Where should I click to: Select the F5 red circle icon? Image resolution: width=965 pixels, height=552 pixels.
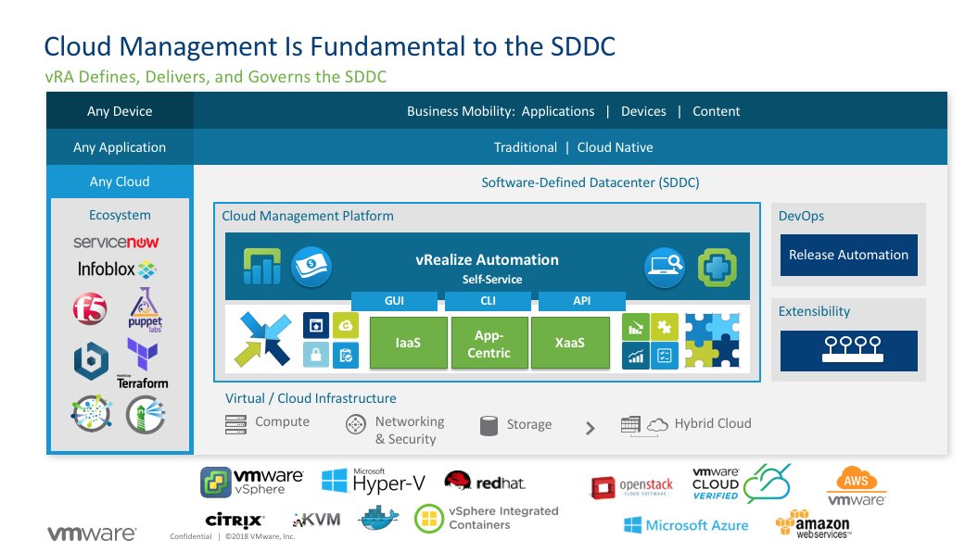pyautogui.click(x=90, y=310)
